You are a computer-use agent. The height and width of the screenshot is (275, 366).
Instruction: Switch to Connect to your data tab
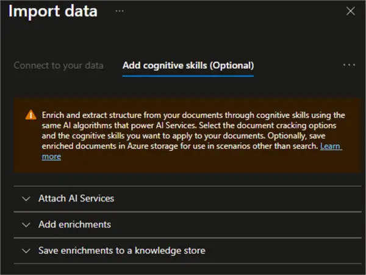click(59, 65)
